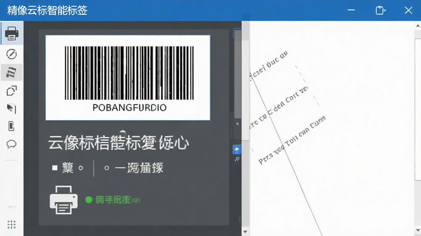Pick the arrow selection tool in sidebar
Image resolution: width=421 pixels, height=236 pixels.
click(11, 108)
